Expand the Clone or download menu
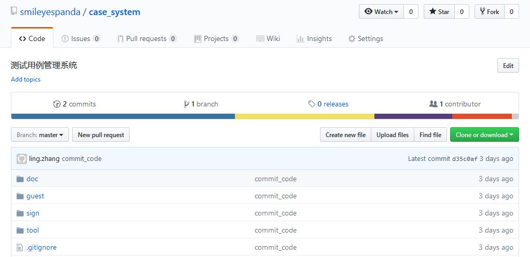530x257 pixels. 484,135
